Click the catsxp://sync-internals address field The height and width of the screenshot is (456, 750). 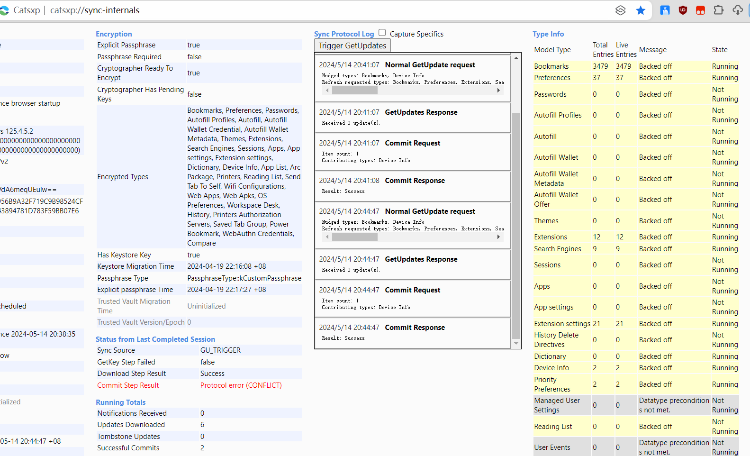tap(95, 10)
